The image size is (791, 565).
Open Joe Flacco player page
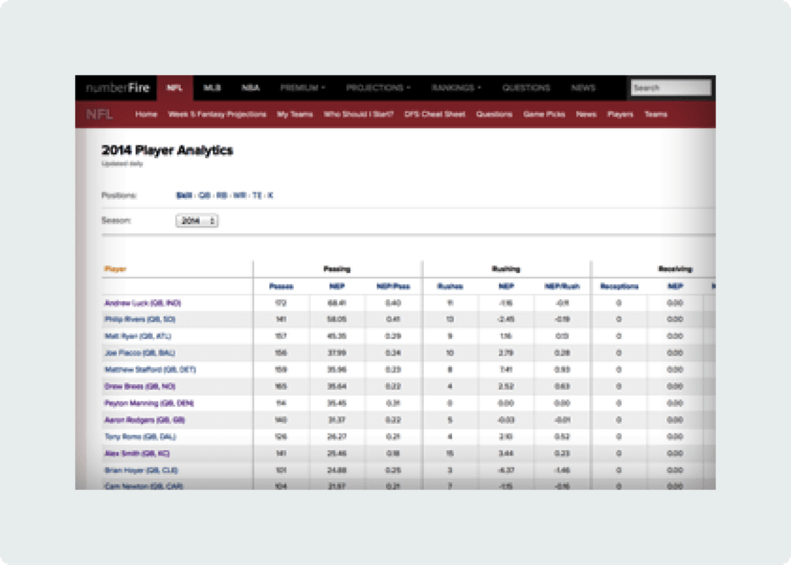click(140, 353)
